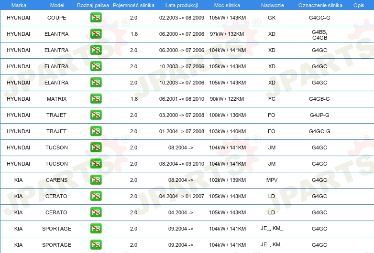Click fuel icon for CERATO ending 01.2007
Image resolution: width=374 pixels, height=253 pixels.
(x=96, y=196)
